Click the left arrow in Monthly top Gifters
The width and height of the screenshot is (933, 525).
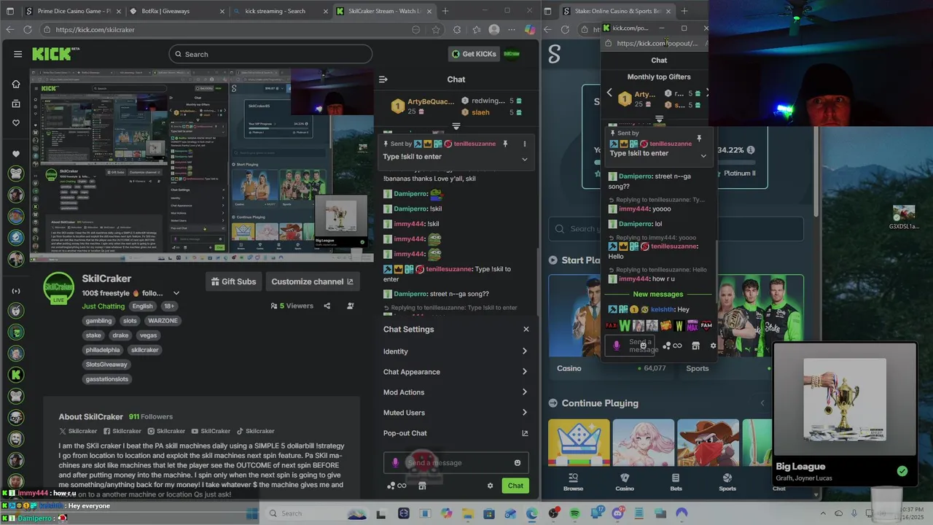(x=609, y=93)
